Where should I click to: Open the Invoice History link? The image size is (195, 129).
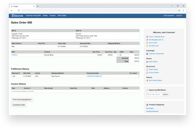(154, 72)
